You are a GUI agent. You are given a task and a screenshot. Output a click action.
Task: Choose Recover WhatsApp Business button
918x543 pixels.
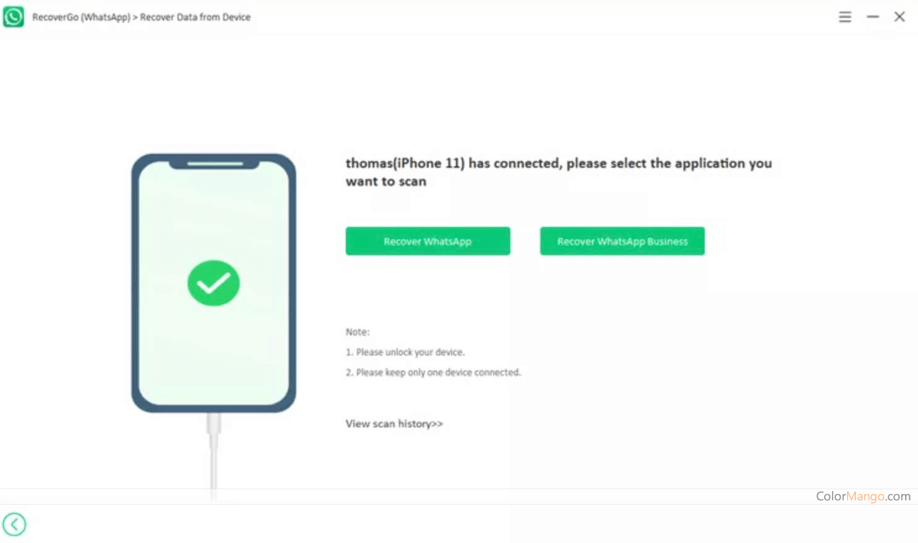(622, 241)
